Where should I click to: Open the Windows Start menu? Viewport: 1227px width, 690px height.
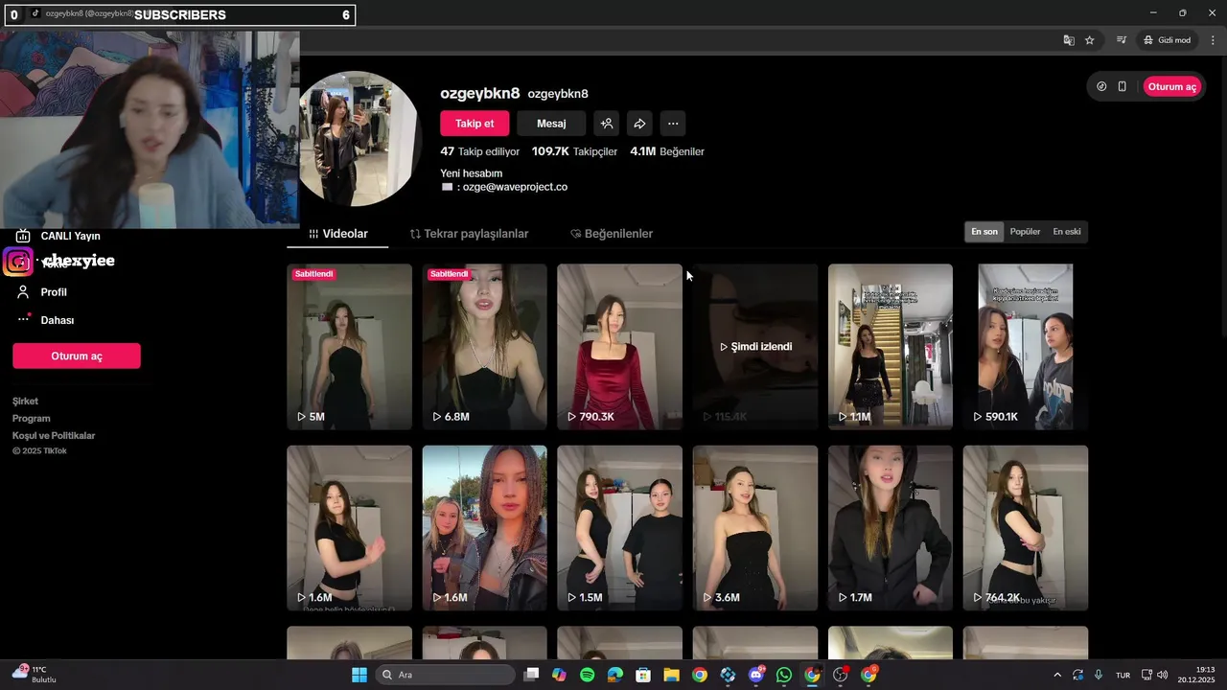(359, 675)
